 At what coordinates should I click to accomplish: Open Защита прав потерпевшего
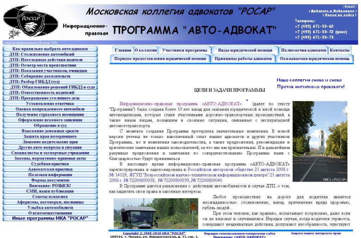[x=50, y=136]
